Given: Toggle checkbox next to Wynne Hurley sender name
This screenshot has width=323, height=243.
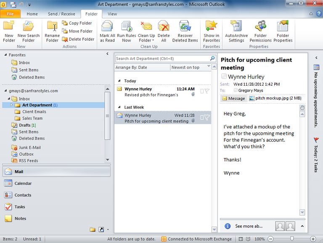Looking at the screenshot, I should pos(224,77).
